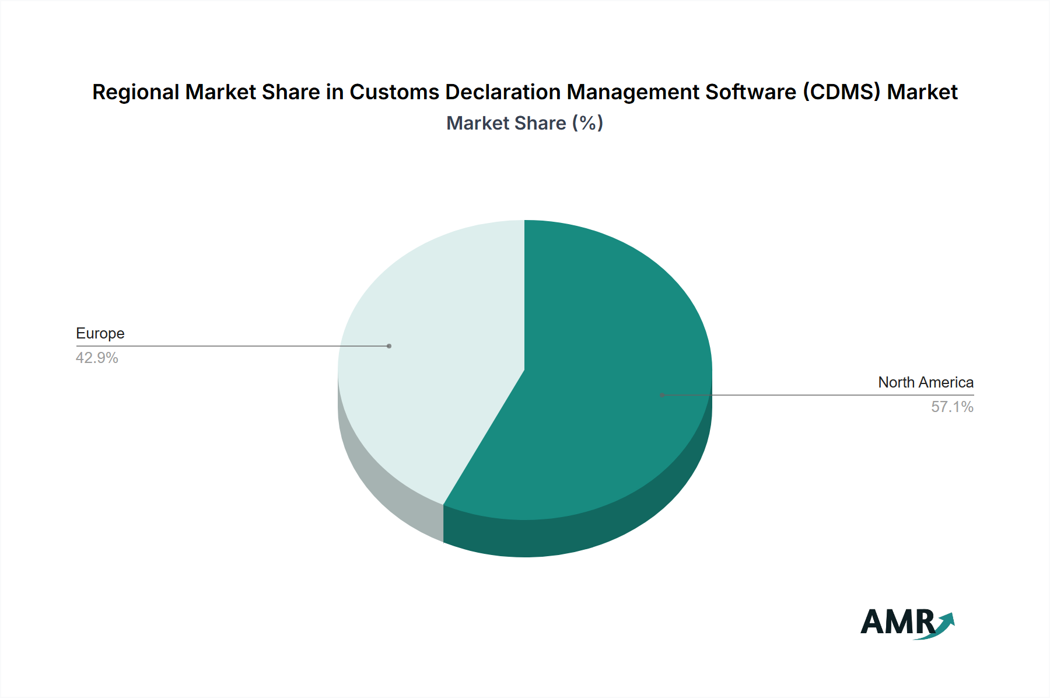The image size is (1050, 698).
Task: Select the 42.9% value text
Action: pyautogui.click(x=97, y=358)
